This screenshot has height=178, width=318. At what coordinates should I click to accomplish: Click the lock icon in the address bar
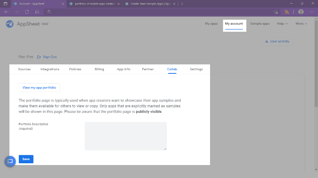coord(49,12)
